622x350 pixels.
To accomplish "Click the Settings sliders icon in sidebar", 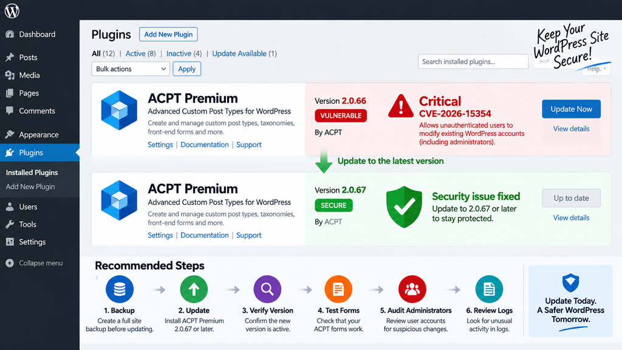I will pos(10,242).
